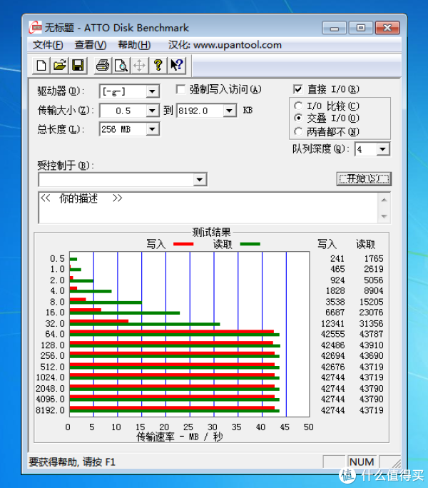Click the 8192.0 chart row label
The height and width of the screenshot is (488, 428).
(x=50, y=410)
